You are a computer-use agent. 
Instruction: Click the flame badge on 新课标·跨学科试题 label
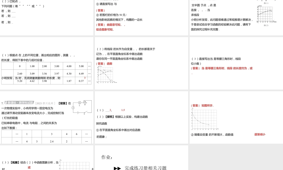point(6,102)
